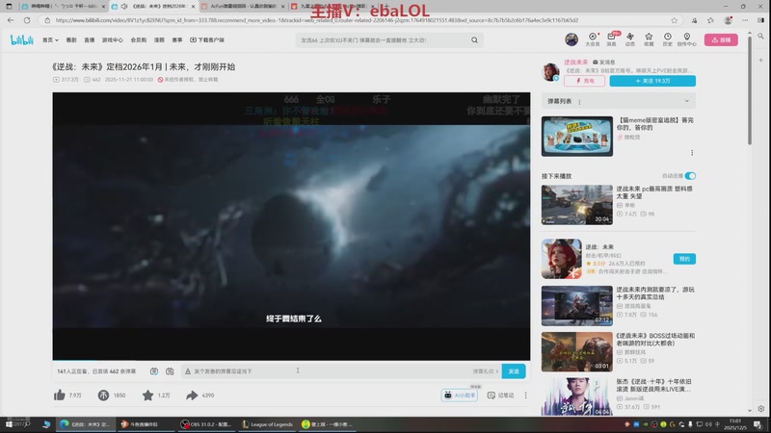The image size is (771, 433).
Task: Click the 预约 reserve button
Action: (x=684, y=259)
